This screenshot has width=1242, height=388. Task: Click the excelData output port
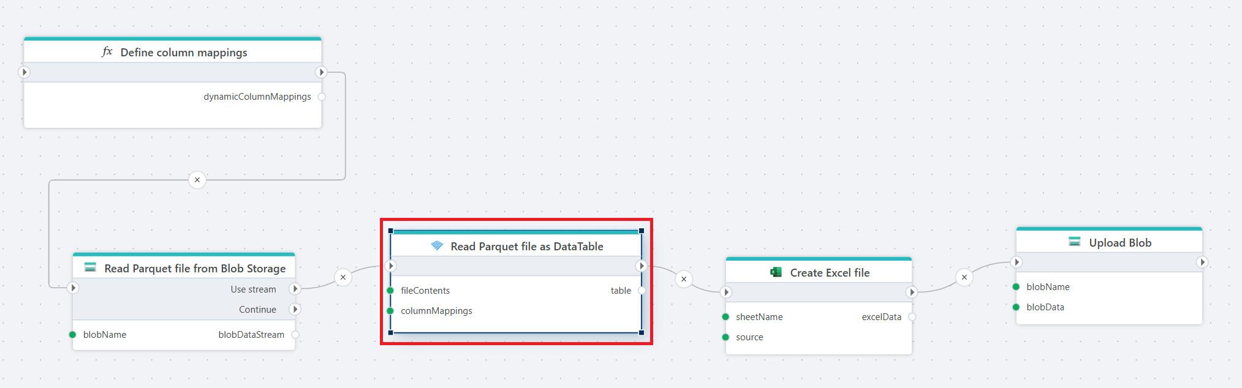(912, 317)
